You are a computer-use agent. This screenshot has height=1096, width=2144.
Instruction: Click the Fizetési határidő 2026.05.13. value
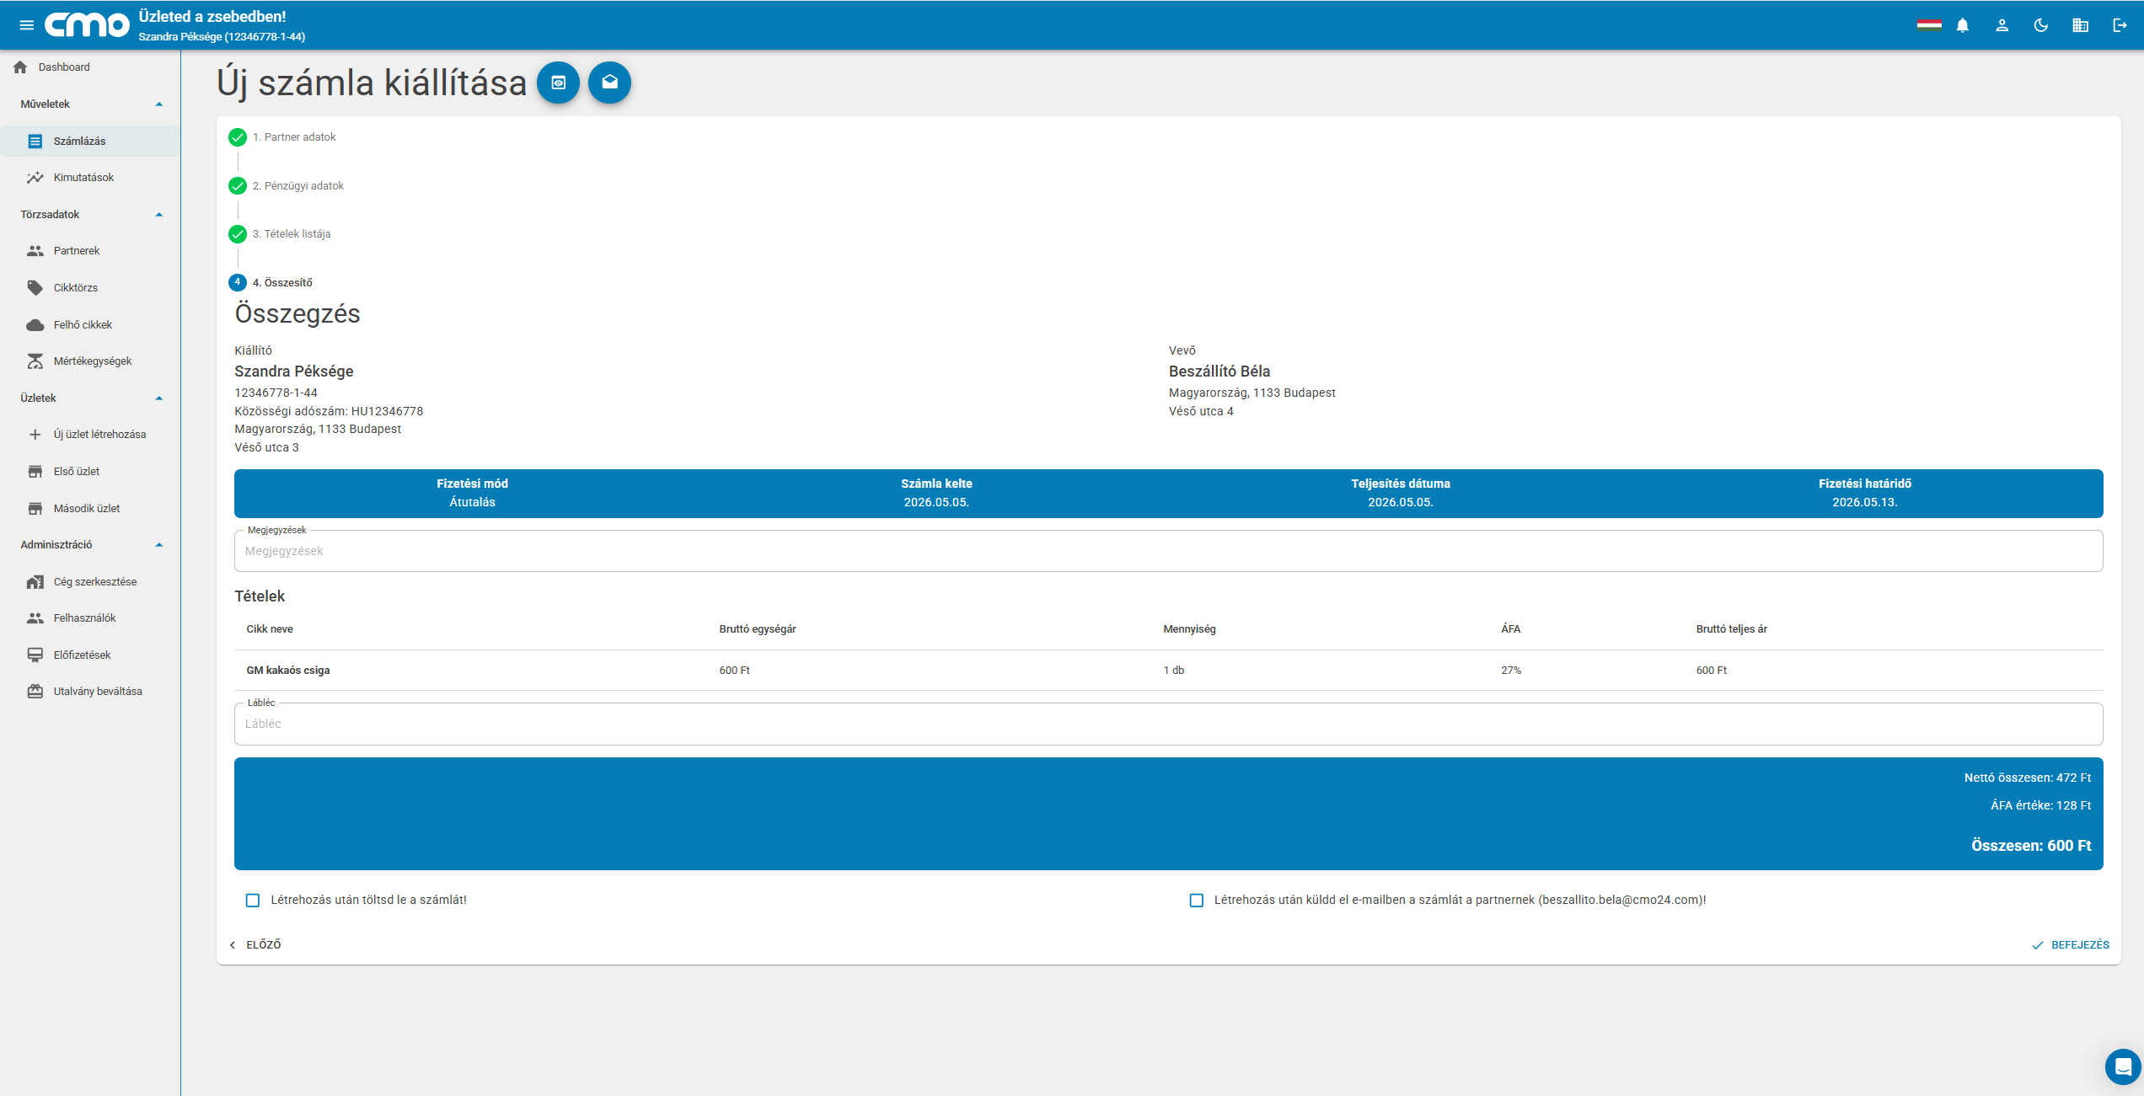coord(1865,503)
